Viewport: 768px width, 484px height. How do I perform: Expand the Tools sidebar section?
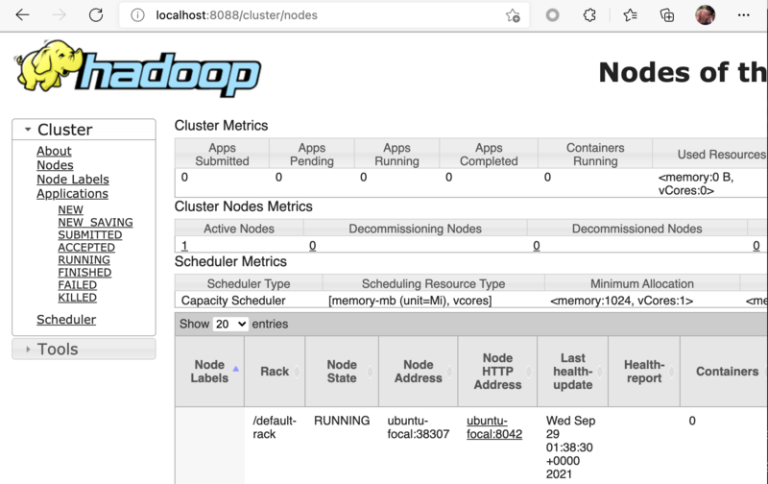point(29,350)
